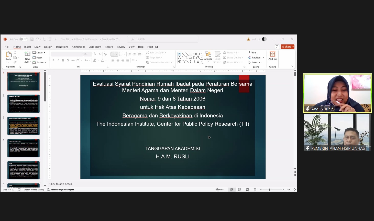The image size is (374, 221).
Task: Open Reading View from status bar
Action: [x=247, y=190]
